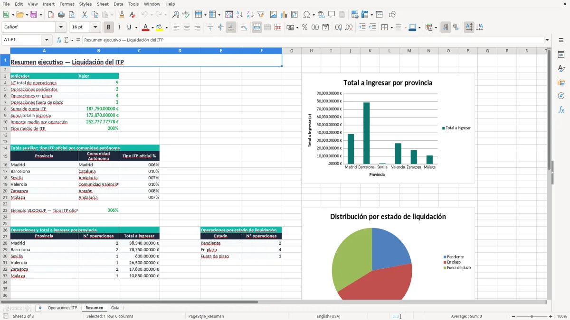Expand the formula bar

pyautogui.click(x=547, y=40)
